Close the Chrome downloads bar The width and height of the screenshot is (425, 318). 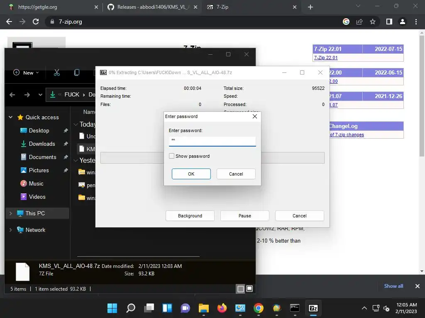[418, 286]
